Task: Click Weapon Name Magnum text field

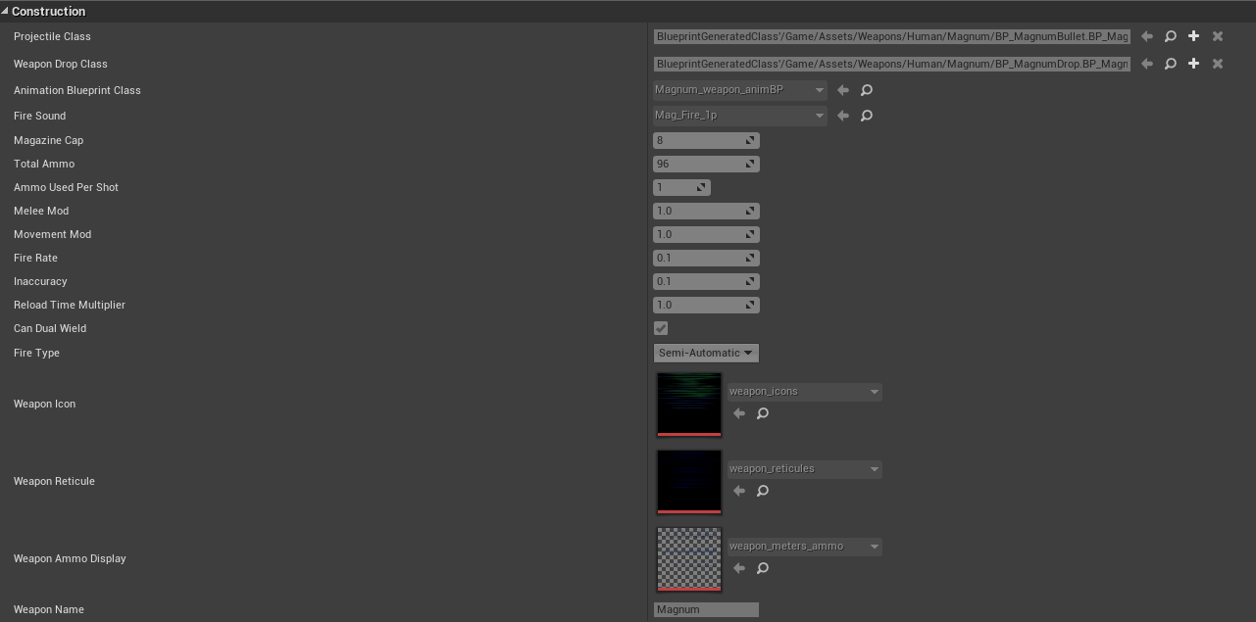Action: click(706, 609)
